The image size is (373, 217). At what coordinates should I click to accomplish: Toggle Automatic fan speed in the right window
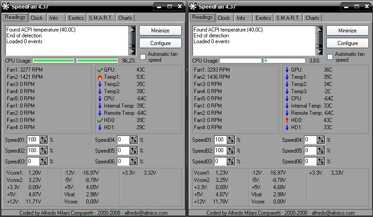[x=330, y=57]
